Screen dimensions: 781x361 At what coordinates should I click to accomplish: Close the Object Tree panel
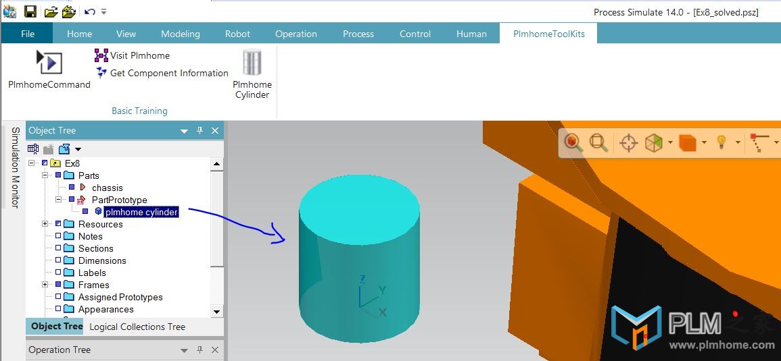click(x=215, y=130)
